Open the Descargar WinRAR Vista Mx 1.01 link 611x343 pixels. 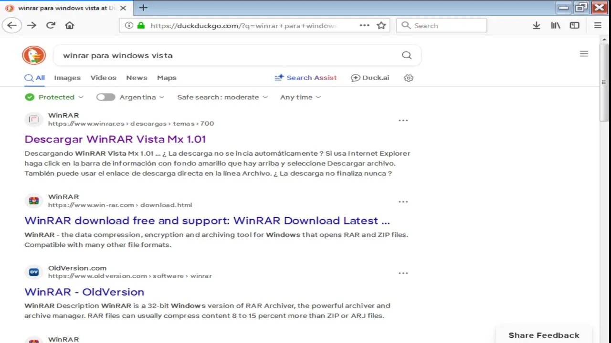(x=115, y=139)
